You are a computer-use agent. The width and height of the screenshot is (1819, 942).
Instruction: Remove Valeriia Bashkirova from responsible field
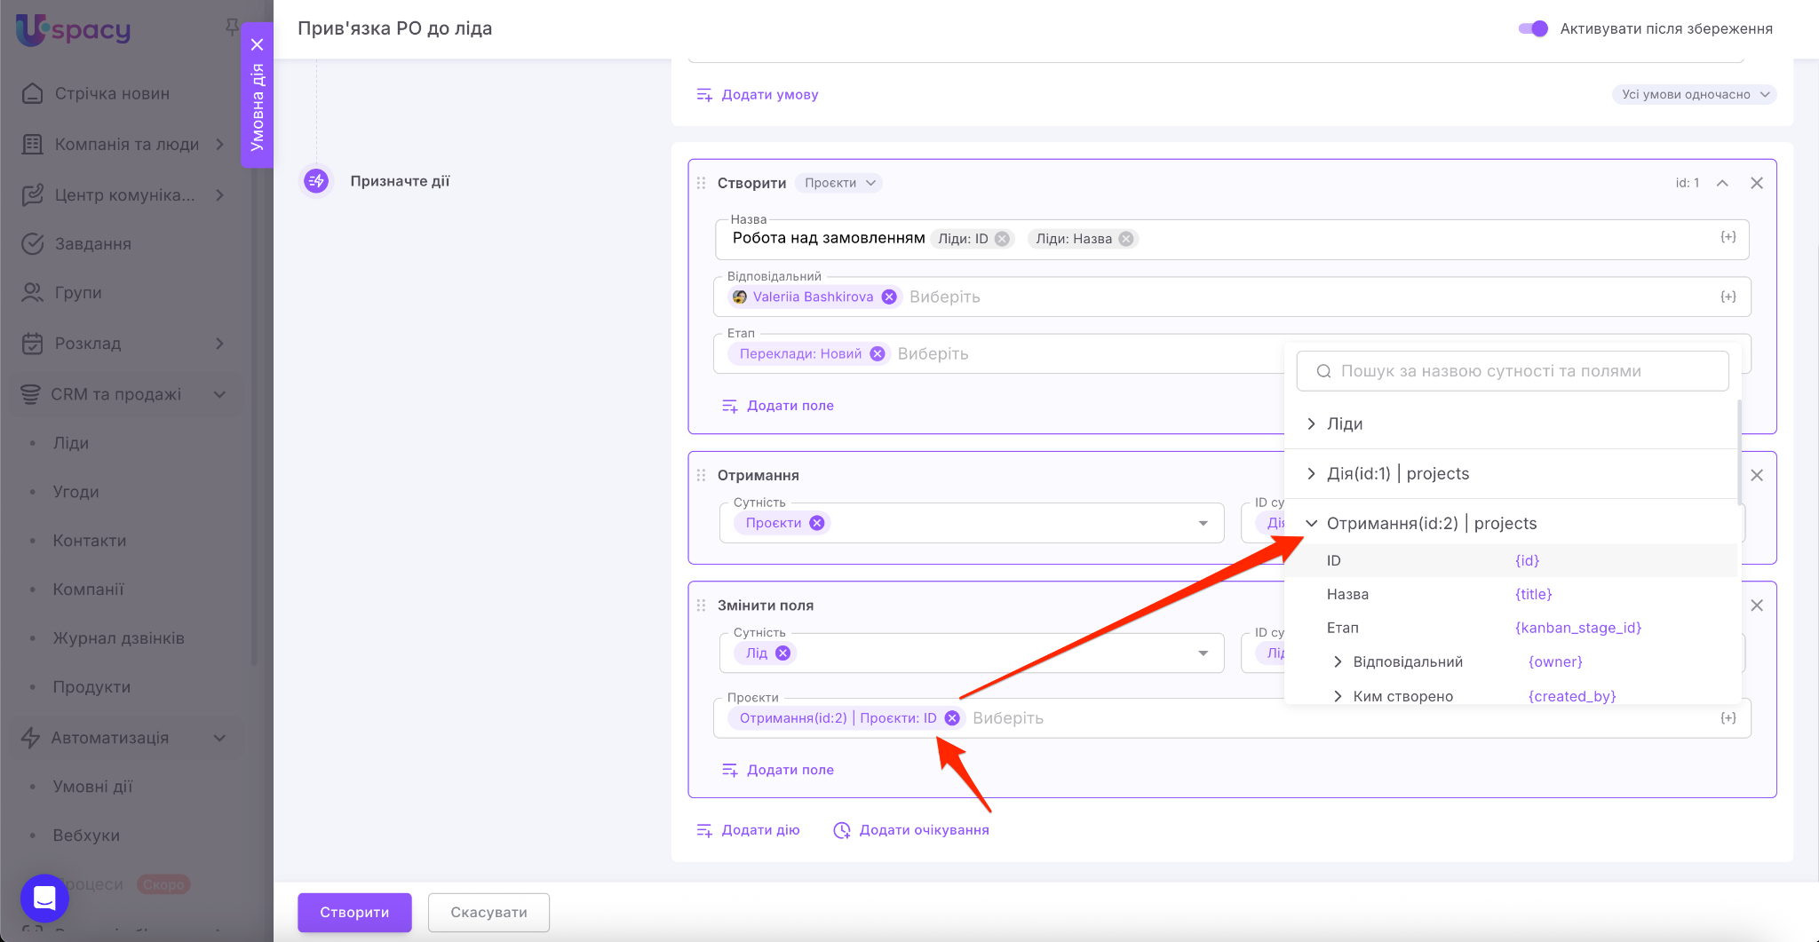(889, 297)
